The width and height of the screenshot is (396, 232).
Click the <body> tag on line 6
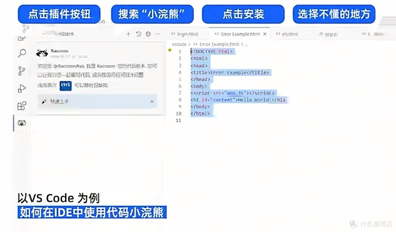pos(199,86)
